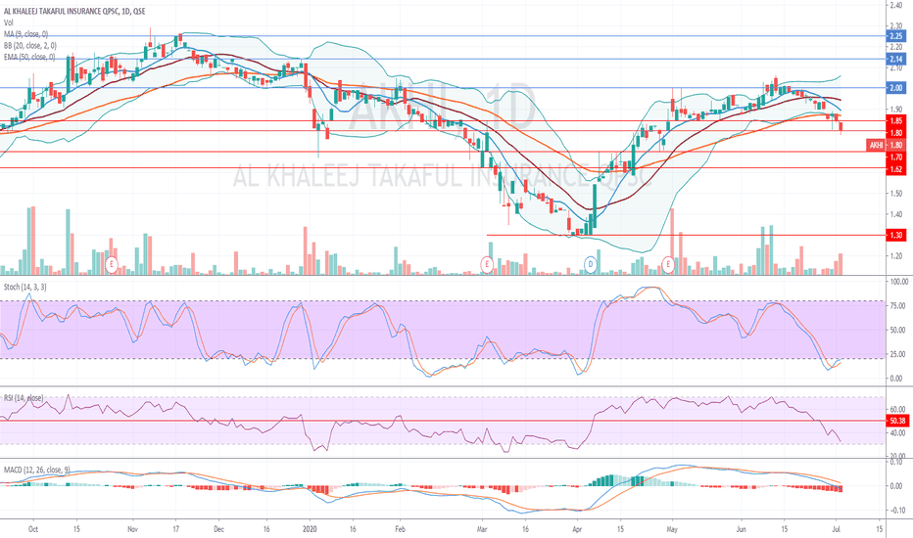
Task: Click the earnings marker E near May
Action: [x=668, y=265]
